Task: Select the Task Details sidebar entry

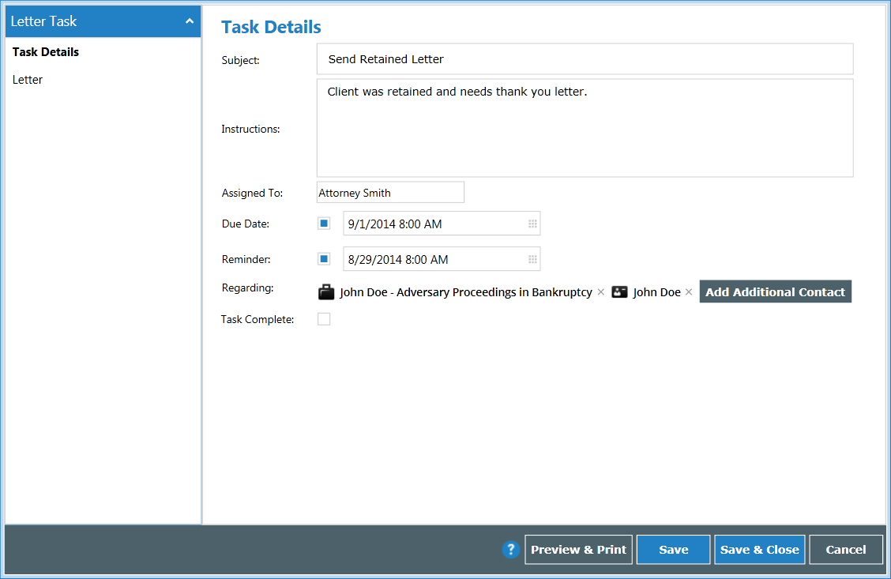Action: [x=46, y=51]
